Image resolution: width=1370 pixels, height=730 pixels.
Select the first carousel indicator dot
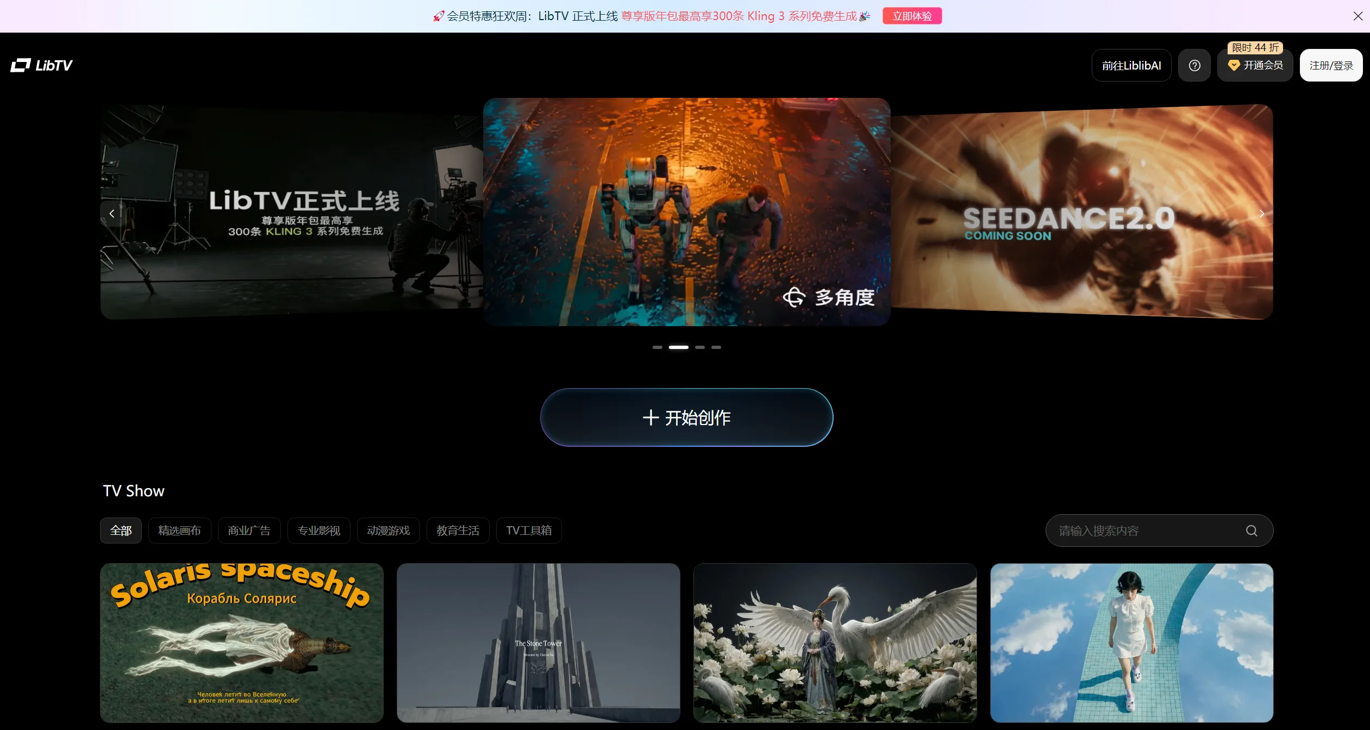(657, 347)
